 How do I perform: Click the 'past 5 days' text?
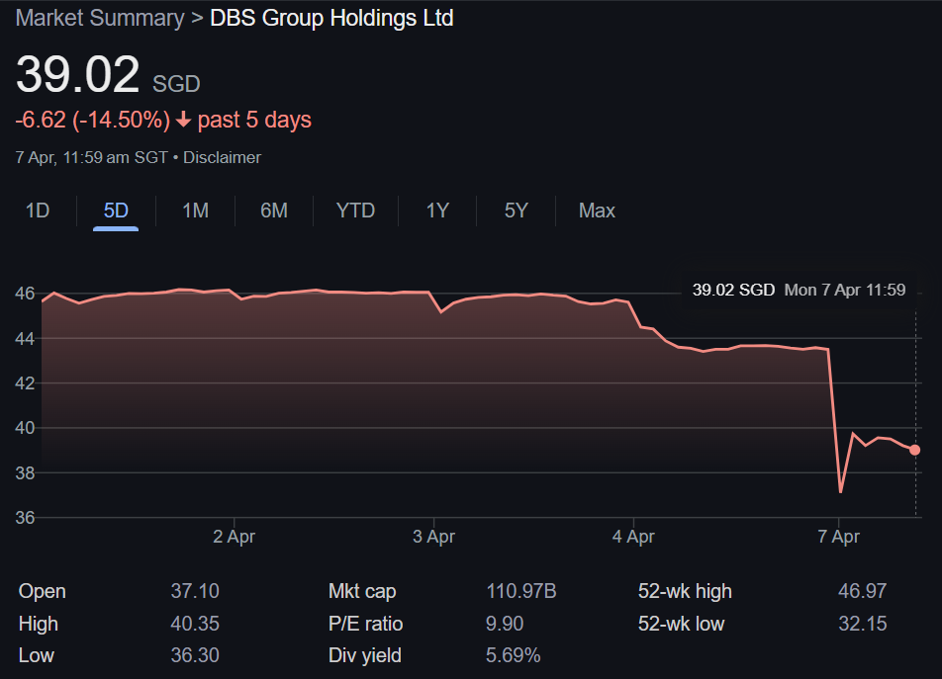tap(254, 120)
